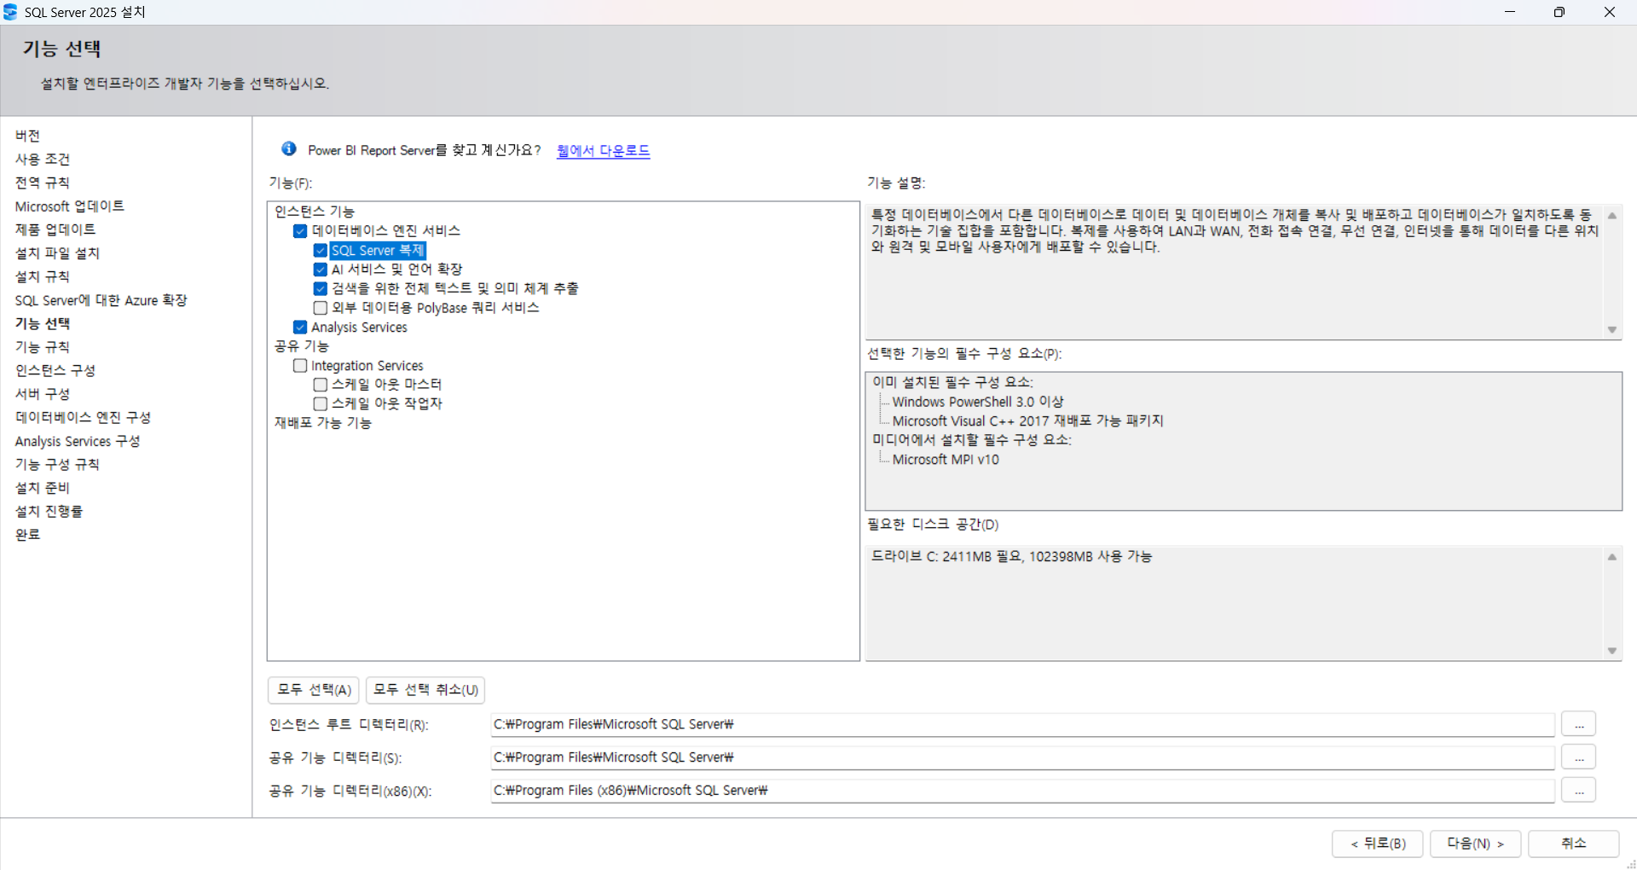Click the 공유 기능 디렉터리(S) path field
This screenshot has width=1637, height=870.
pyautogui.click(x=1022, y=757)
